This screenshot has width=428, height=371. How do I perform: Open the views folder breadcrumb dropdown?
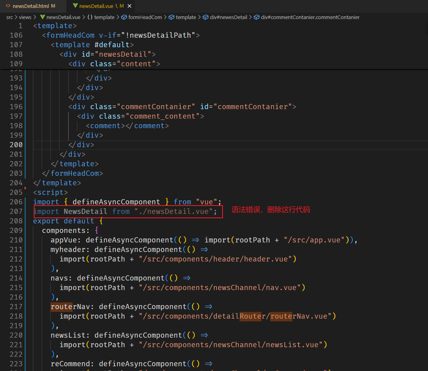[25, 17]
